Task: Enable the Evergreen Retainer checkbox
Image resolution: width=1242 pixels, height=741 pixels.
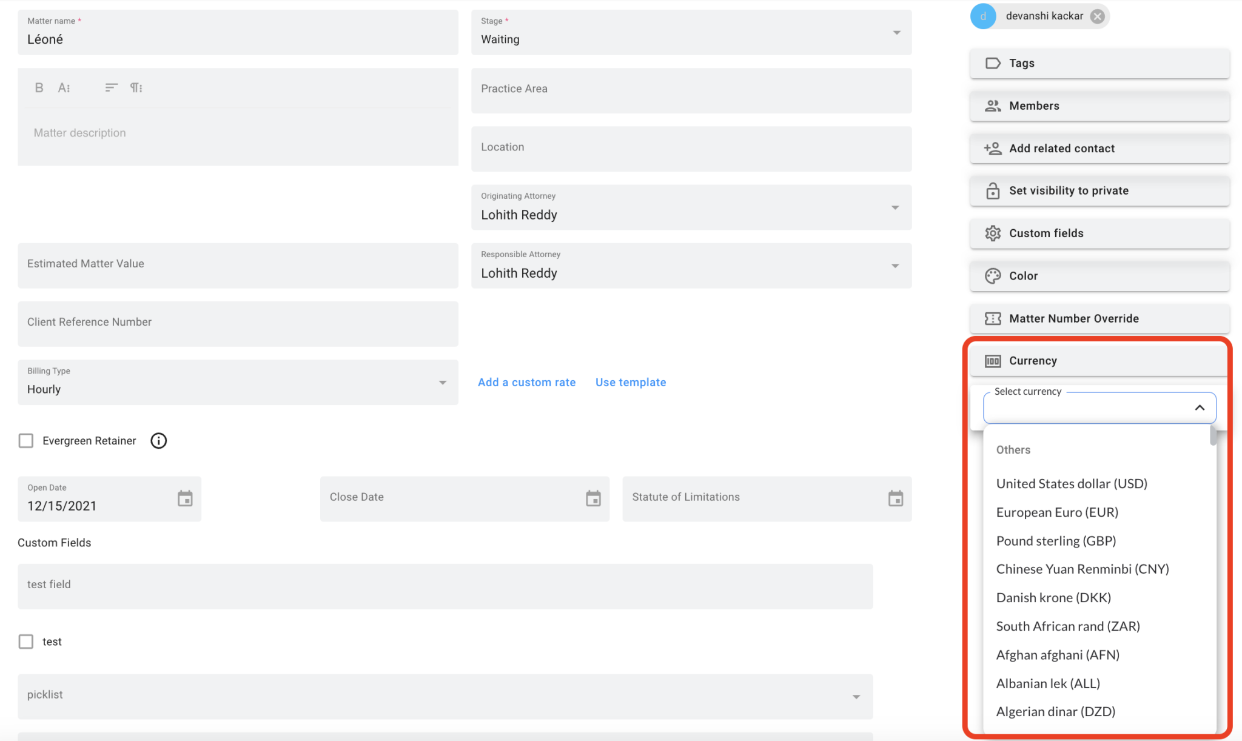Action: 26,441
